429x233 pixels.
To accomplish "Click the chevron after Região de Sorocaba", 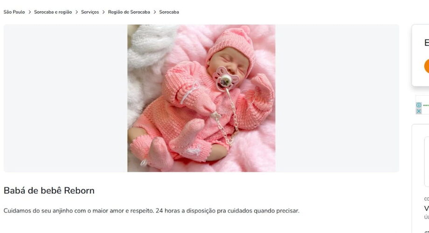I will tap(155, 12).
